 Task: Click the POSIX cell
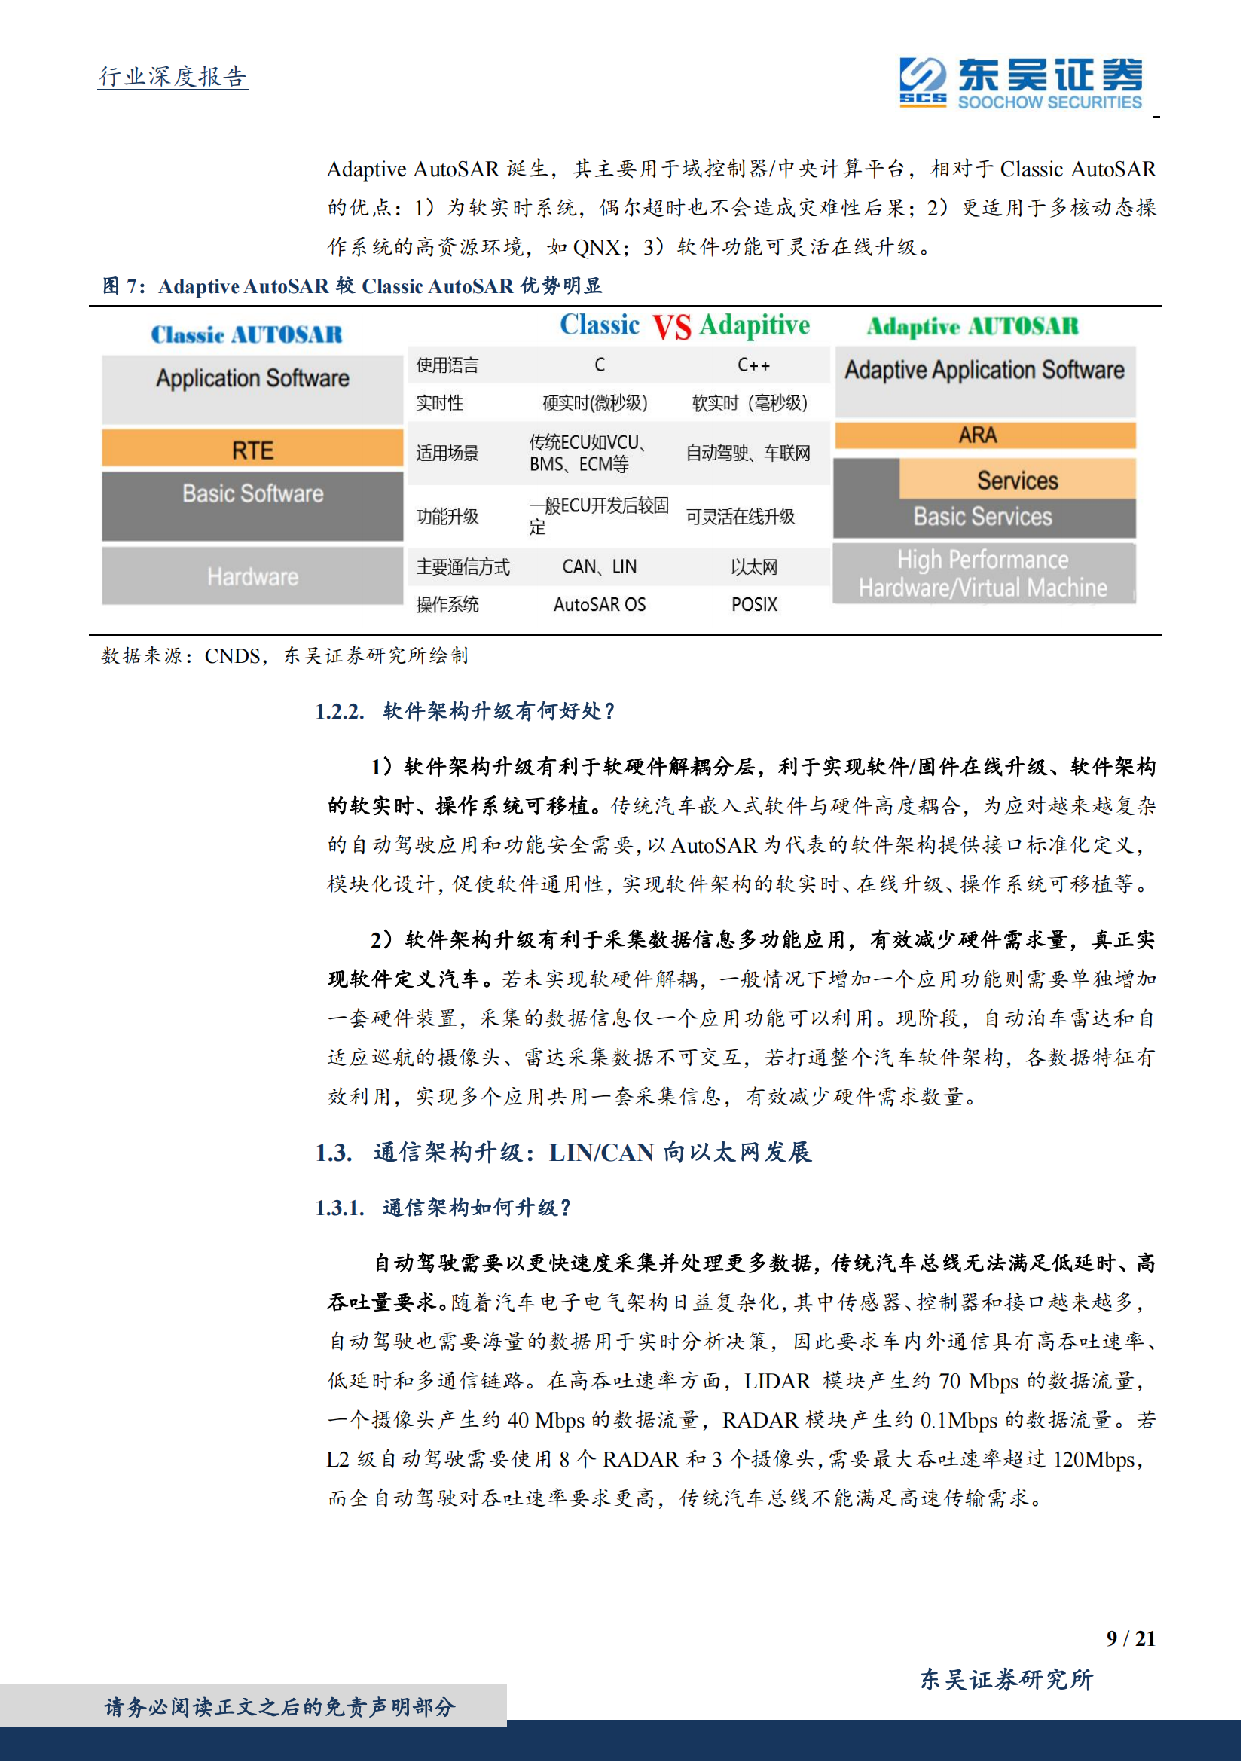point(754,605)
